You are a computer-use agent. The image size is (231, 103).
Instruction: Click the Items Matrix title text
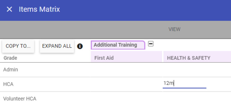[x=39, y=9]
